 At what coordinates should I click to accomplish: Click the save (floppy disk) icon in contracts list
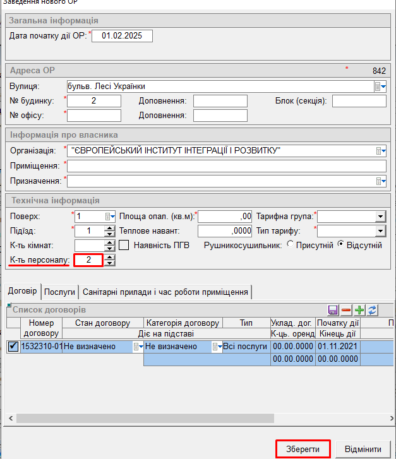point(333,310)
